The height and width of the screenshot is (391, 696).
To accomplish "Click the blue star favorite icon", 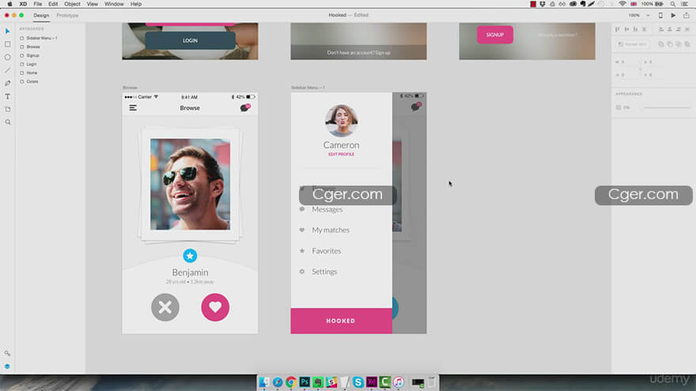I will (190, 256).
